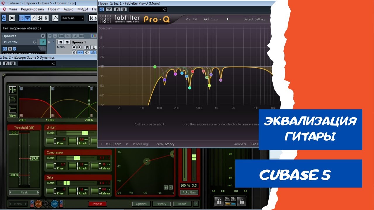Solo track Проект 1 with S button

67,42
